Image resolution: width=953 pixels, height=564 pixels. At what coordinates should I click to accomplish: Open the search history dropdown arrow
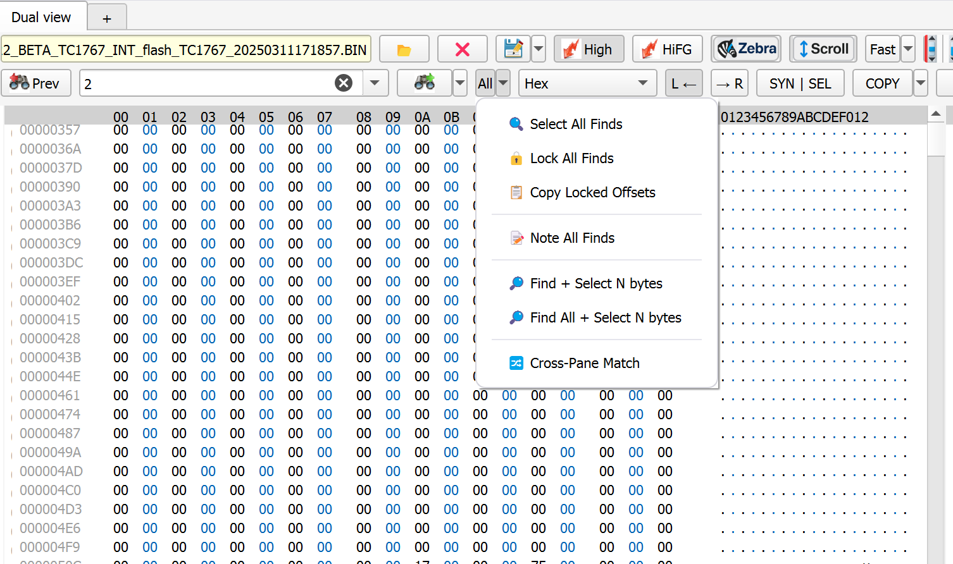coord(375,83)
